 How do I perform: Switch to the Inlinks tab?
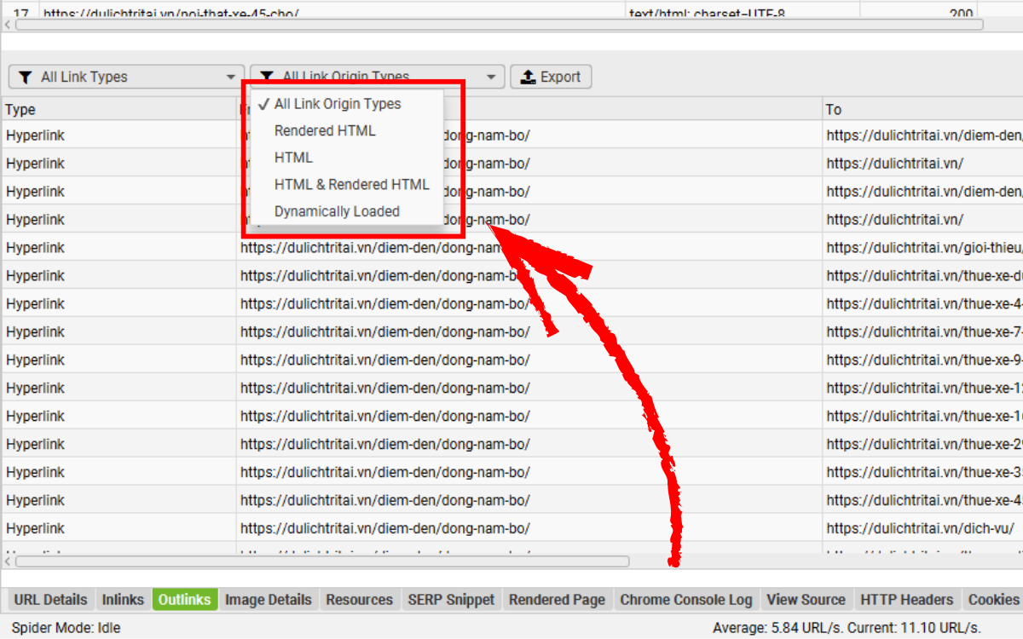point(123,599)
